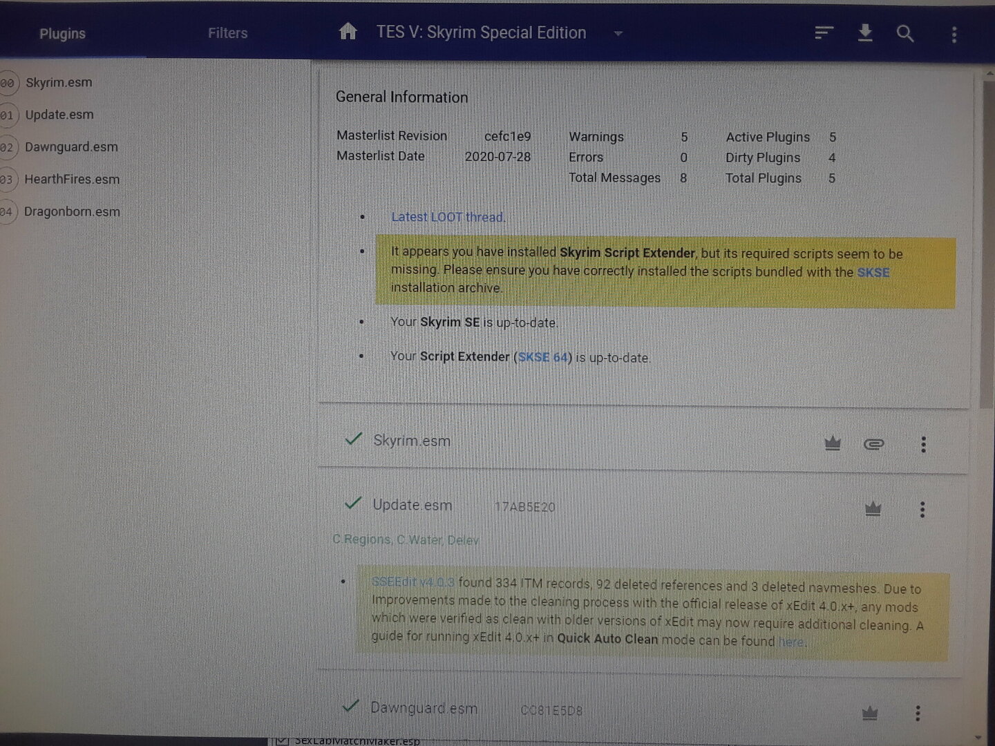Viewport: 995px width, 746px height.
Task: Click the load index 04 badge beside Dragonborn.esm
Action: click(7, 212)
